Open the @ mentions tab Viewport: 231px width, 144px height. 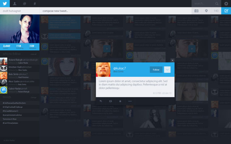tap(25, 4)
